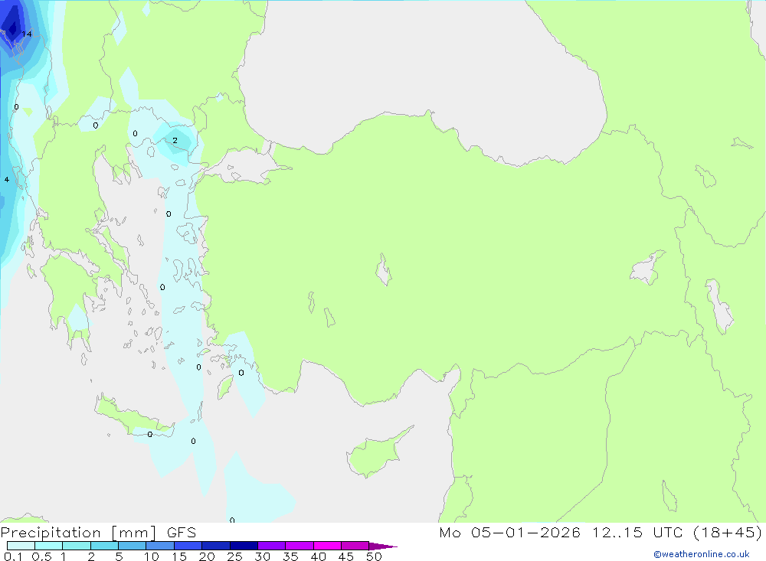Click the 2 precipitation value over northern Greece
766x561 pixels.
coord(175,141)
